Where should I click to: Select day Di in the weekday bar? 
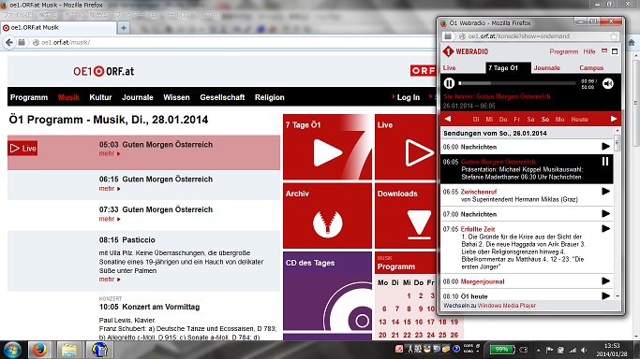click(476, 120)
